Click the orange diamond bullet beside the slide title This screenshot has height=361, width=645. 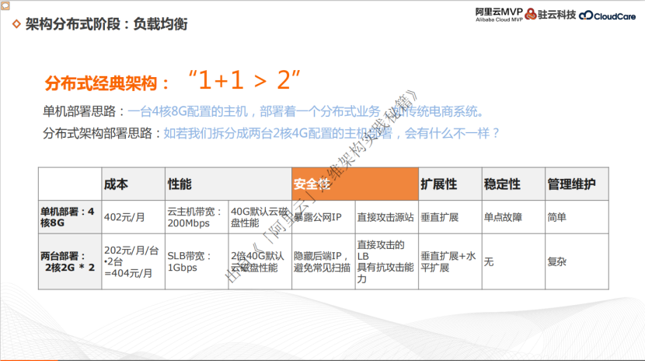click(16, 24)
